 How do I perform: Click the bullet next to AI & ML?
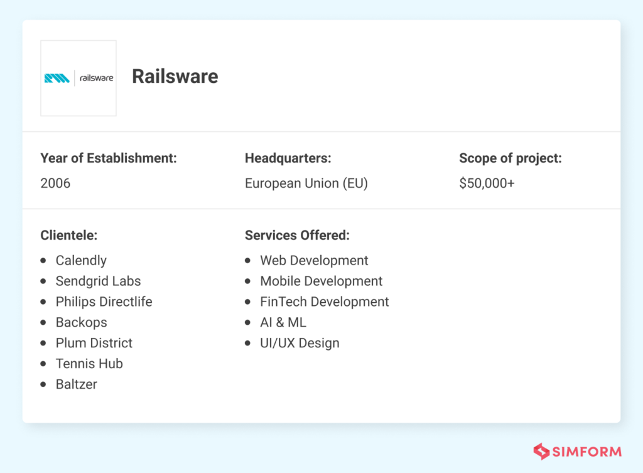(247, 322)
